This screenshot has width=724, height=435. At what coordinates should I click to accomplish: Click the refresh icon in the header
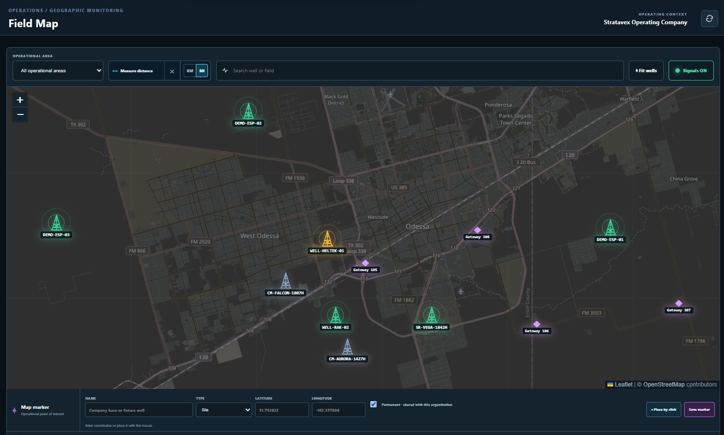pos(709,18)
